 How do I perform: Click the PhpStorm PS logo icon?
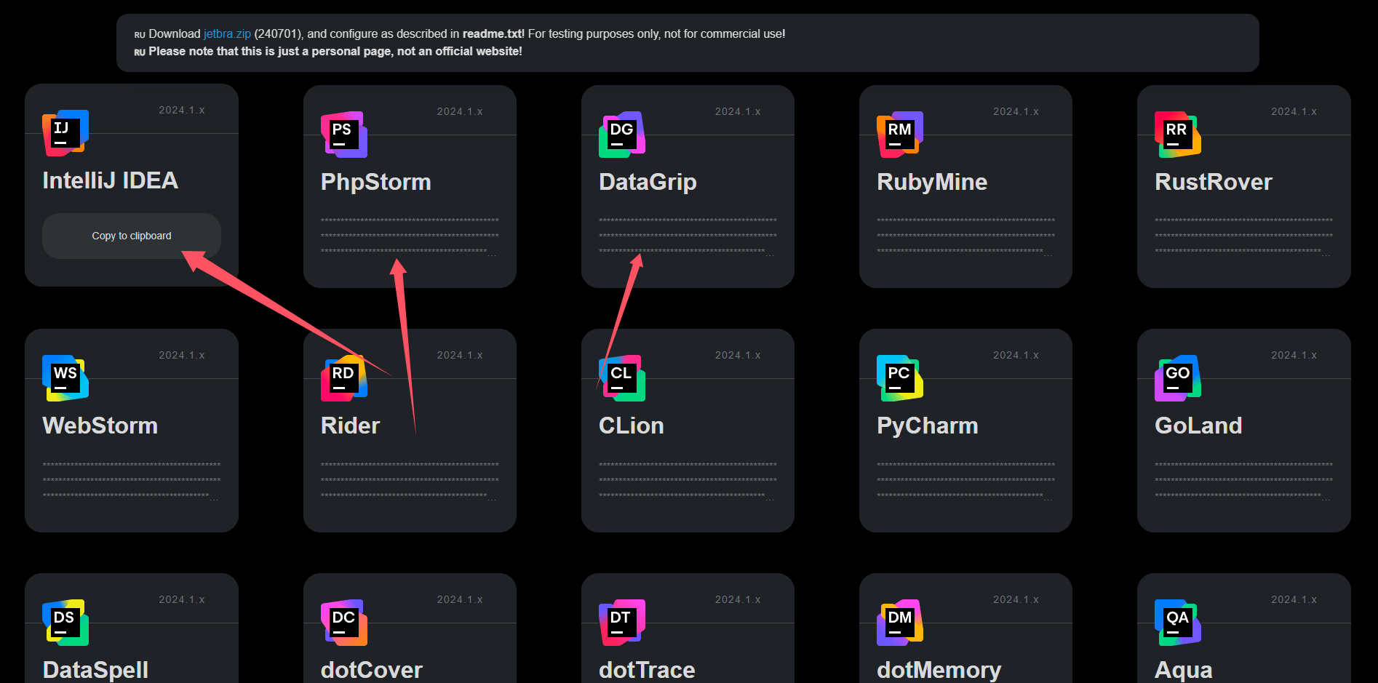click(344, 135)
